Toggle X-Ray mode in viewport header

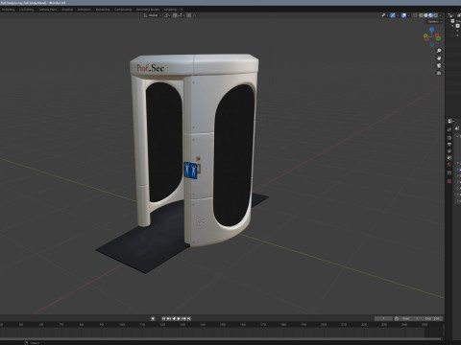(x=415, y=15)
